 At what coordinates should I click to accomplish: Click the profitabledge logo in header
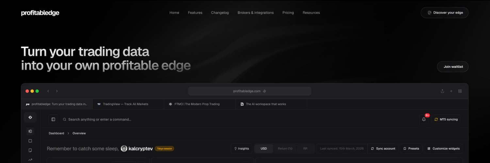pos(40,13)
